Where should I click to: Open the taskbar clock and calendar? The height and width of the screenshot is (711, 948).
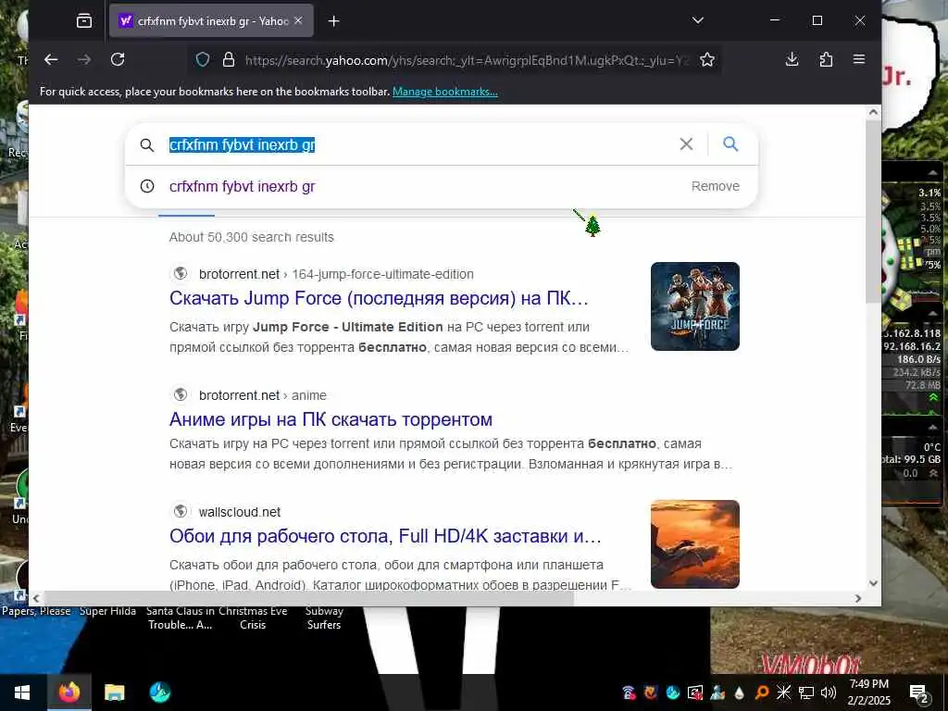coord(868,692)
